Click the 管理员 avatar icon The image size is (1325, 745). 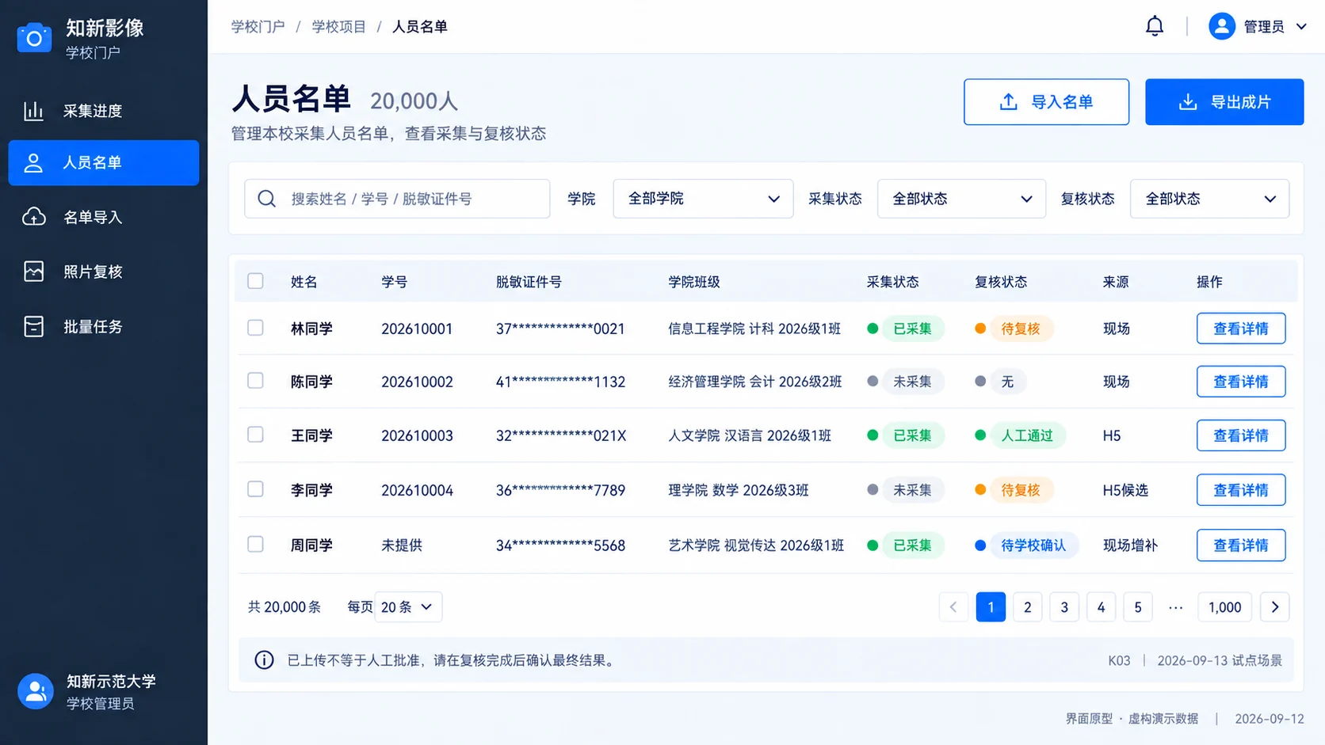pos(1222,26)
